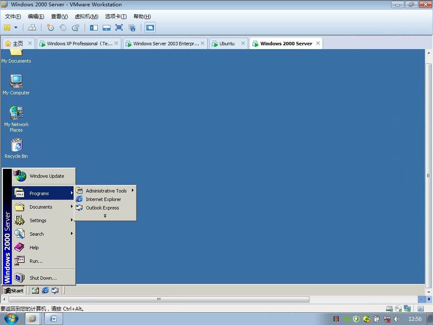Enter full screen mode from the toolbar
The image size is (433, 325).
(x=119, y=28)
